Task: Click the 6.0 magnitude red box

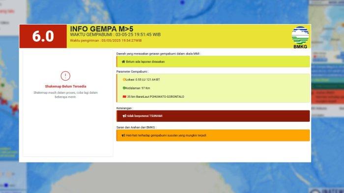Action: tap(43, 36)
